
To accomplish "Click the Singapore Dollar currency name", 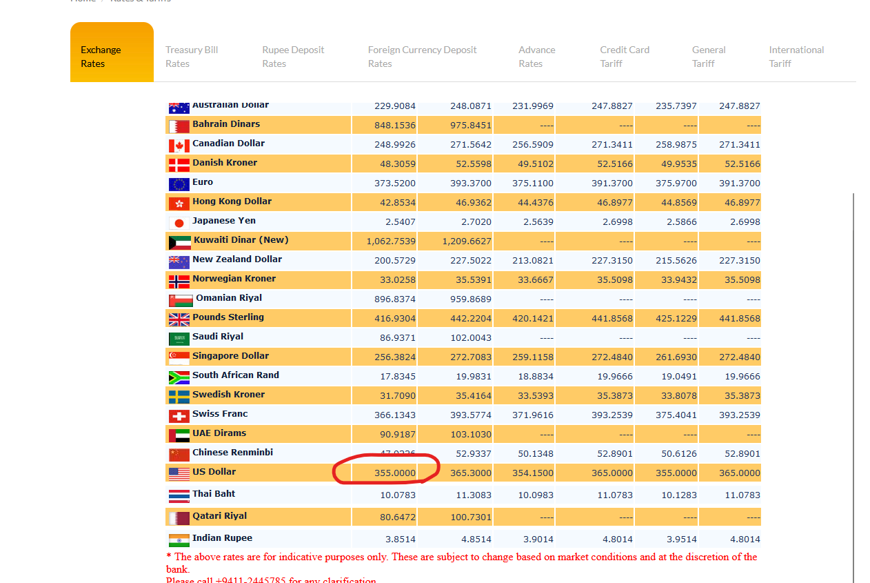I will click(x=230, y=356).
